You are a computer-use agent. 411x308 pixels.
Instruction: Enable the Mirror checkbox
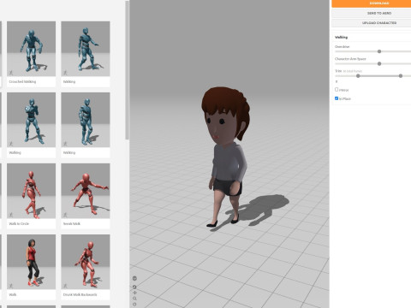(x=337, y=90)
